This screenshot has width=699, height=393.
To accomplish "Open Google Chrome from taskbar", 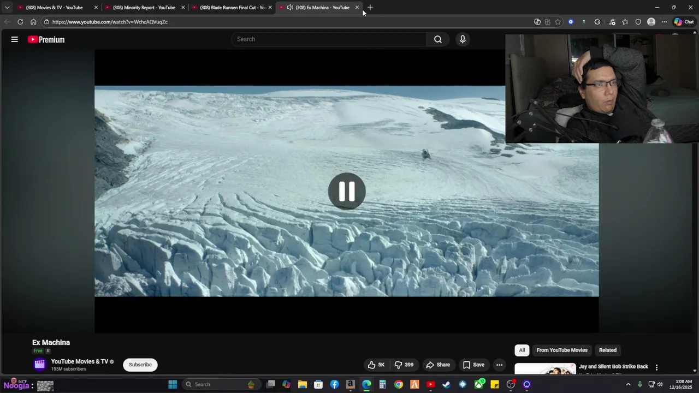I will coord(399,384).
